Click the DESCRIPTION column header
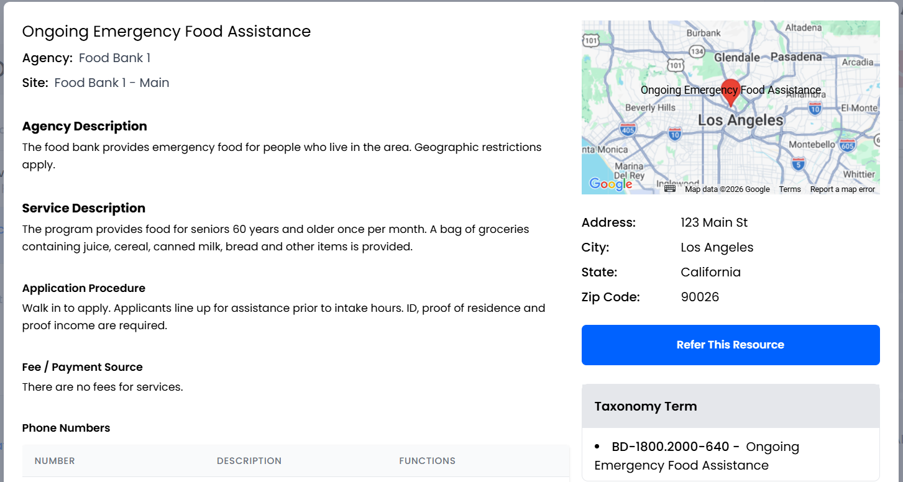Image resolution: width=903 pixels, height=482 pixels. point(249,461)
